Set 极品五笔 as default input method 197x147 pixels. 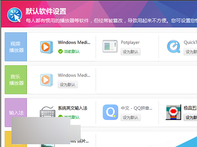coord(191,117)
